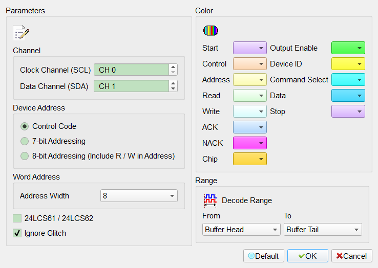Click the Data Channel CH 1 field
Screen dimensions: 378x268
132,86
